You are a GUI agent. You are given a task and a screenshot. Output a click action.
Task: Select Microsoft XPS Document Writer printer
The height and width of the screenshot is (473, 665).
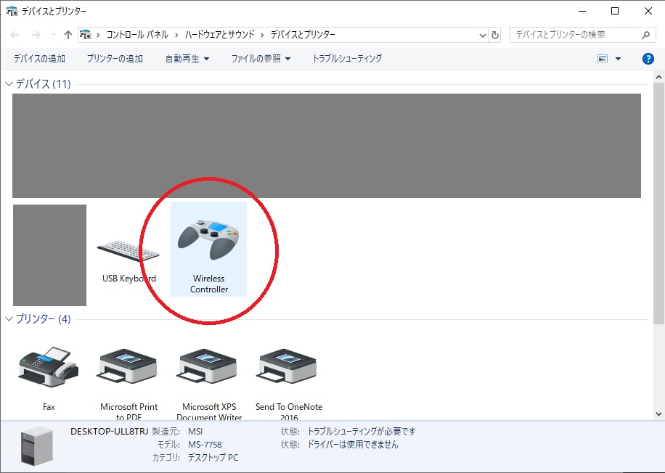click(x=209, y=368)
